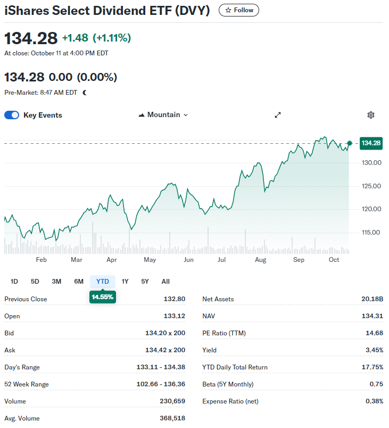Click the Net Assets value 20.18B
This screenshot has height=428, width=389.
tap(373, 299)
